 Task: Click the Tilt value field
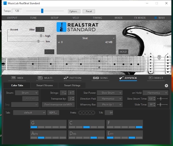(x=109, y=113)
